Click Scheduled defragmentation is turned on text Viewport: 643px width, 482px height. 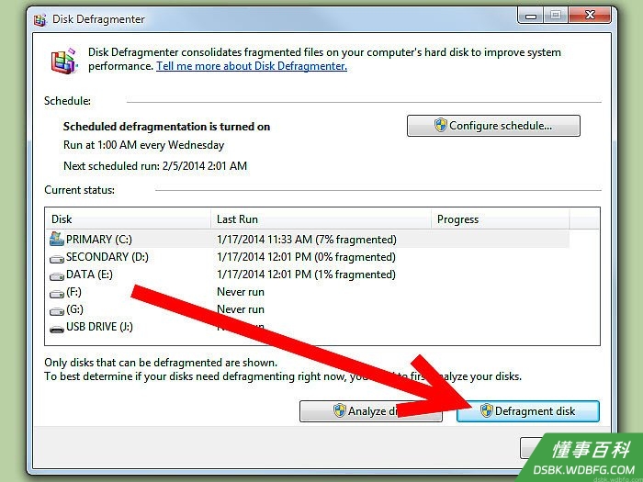[x=166, y=127]
